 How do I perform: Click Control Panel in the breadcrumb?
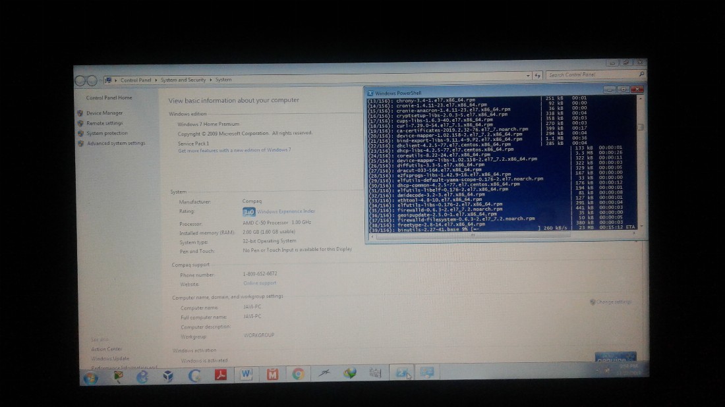point(136,80)
